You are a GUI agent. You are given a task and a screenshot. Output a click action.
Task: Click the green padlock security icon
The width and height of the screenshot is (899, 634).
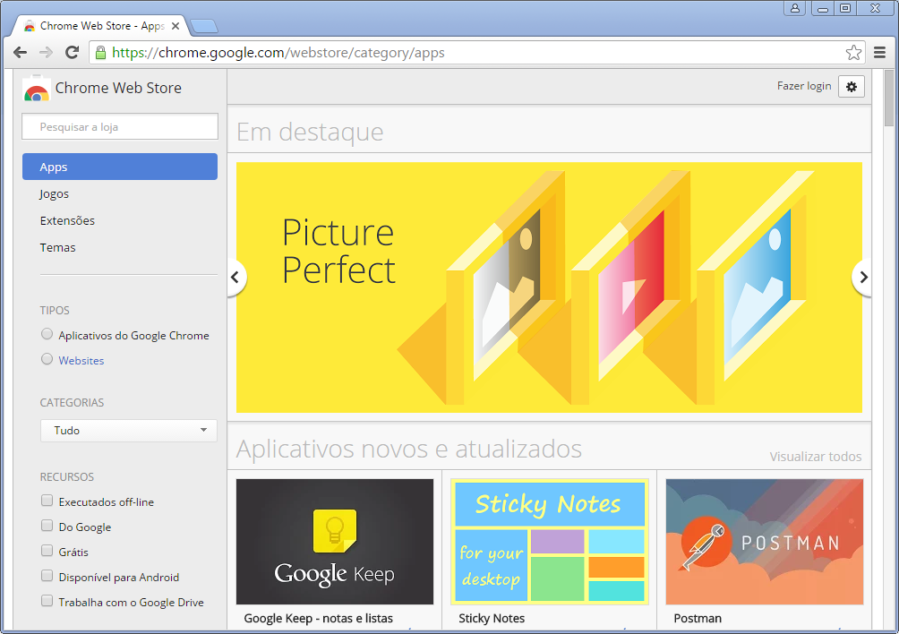(100, 53)
